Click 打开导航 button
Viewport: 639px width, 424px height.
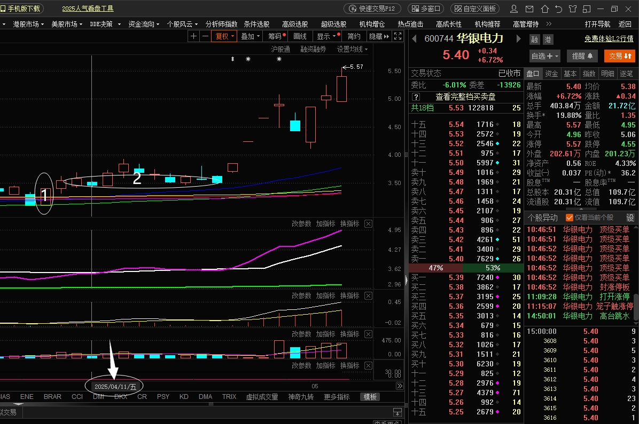(597, 24)
